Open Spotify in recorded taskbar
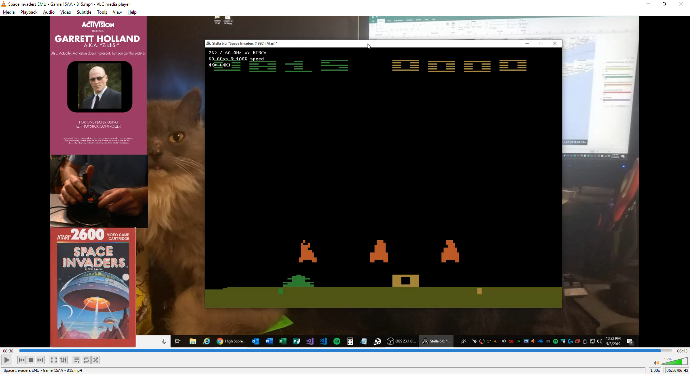Screen dimensions: 690x374 pos(337,341)
